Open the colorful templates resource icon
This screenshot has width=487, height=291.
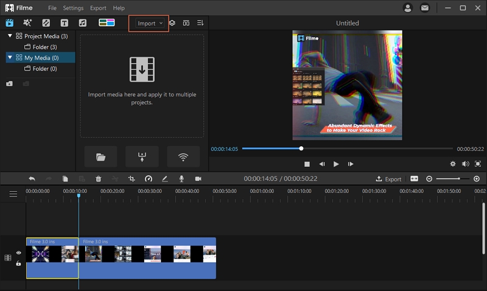[107, 23]
